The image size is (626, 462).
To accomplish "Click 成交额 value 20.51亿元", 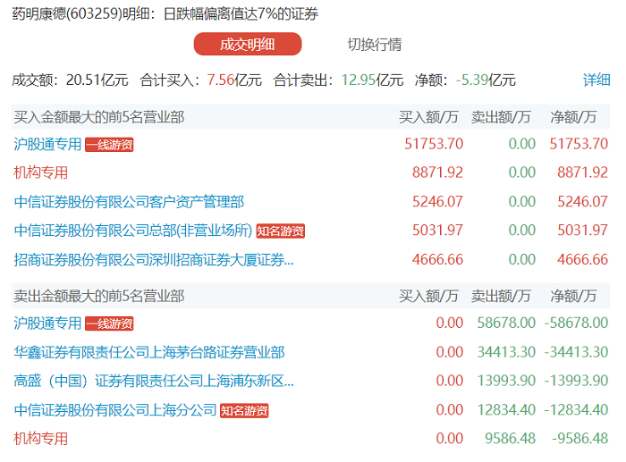I will click(x=97, y=80).
